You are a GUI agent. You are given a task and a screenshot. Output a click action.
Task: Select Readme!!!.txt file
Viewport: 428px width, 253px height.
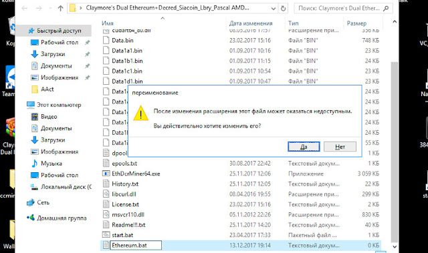pos(128,225)
